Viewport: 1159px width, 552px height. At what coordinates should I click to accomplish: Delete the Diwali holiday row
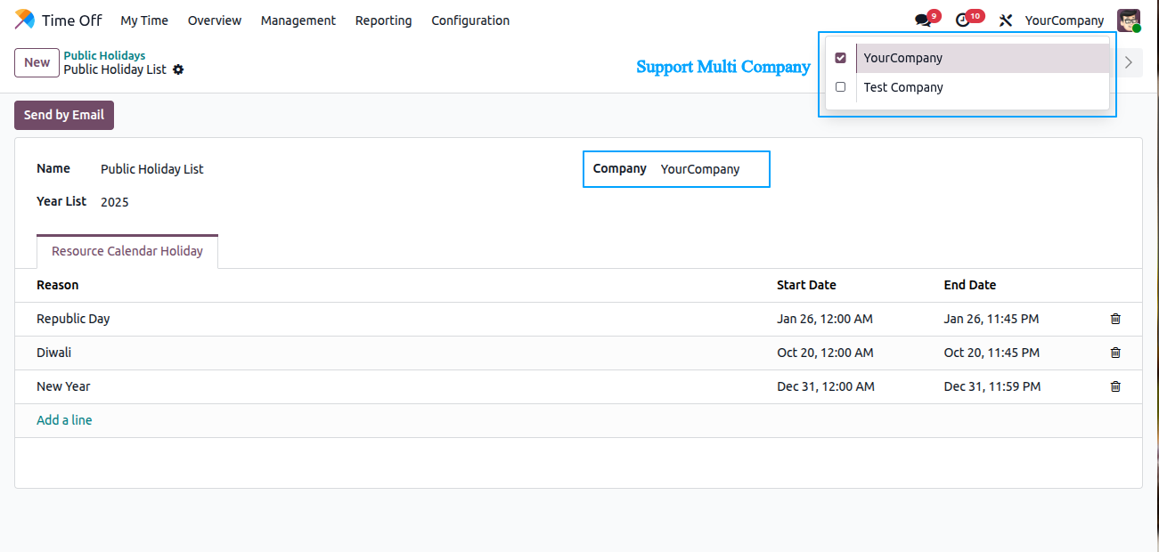click(x=1115, y=353)
